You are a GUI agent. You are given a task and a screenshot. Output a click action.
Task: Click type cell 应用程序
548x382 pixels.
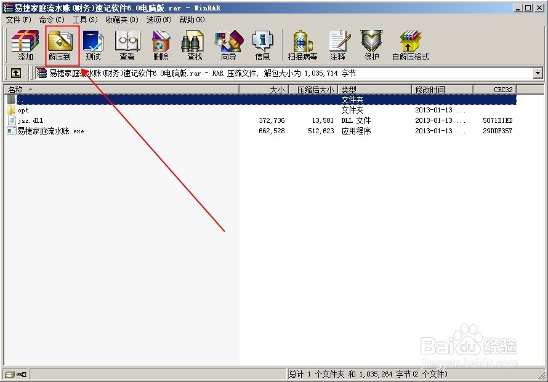(x=356, y=131)
